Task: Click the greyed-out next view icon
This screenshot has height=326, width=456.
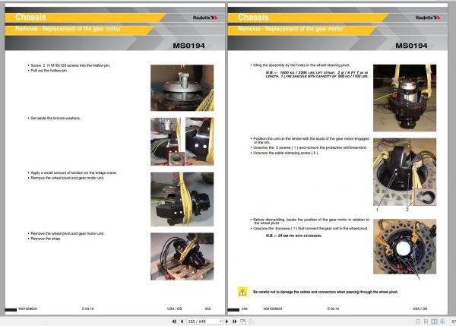Action: point(252,321)
